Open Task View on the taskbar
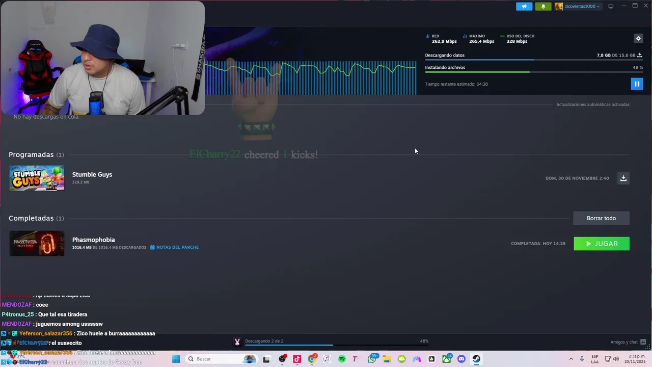The width and height of the screenshot is (652, 367). click(266, 359)
